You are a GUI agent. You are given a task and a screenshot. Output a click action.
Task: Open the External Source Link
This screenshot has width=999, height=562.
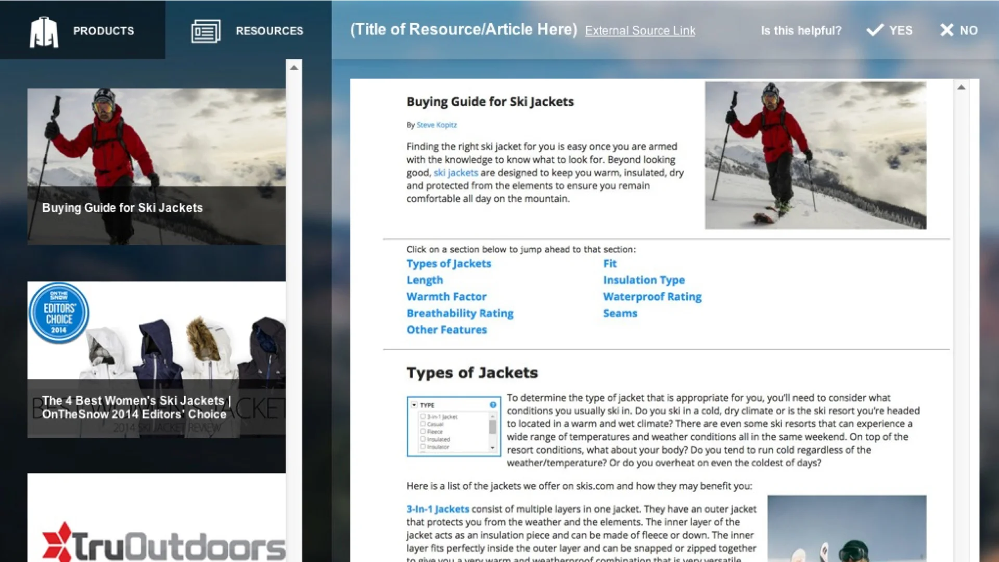coord(639,31)
